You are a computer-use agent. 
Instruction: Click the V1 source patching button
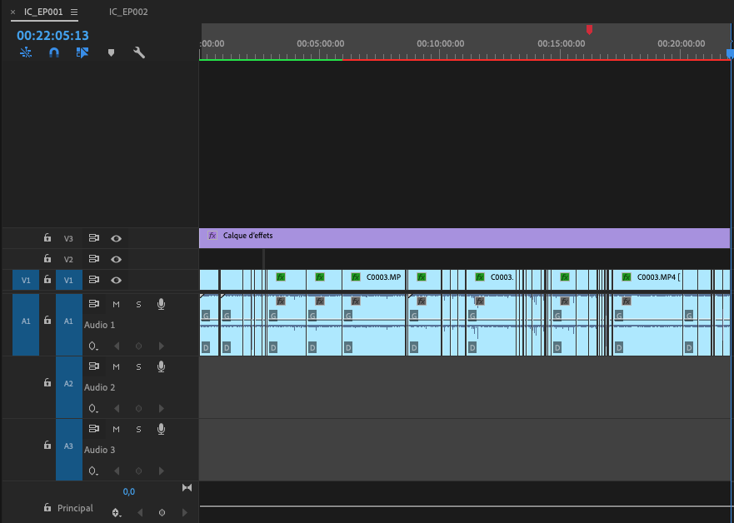pyautogui.click(x=26, y=281)
